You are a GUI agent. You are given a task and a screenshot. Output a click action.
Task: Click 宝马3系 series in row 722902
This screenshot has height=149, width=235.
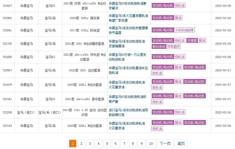click(x=50, y=18)
